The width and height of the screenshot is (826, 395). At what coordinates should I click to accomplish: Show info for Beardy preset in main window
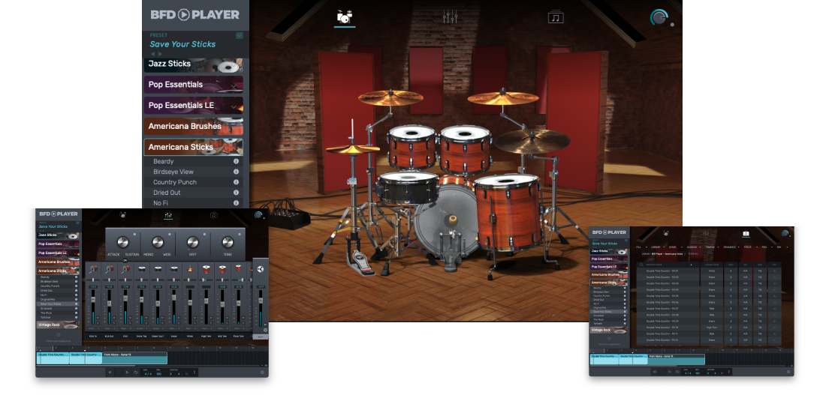coord(236,161)
